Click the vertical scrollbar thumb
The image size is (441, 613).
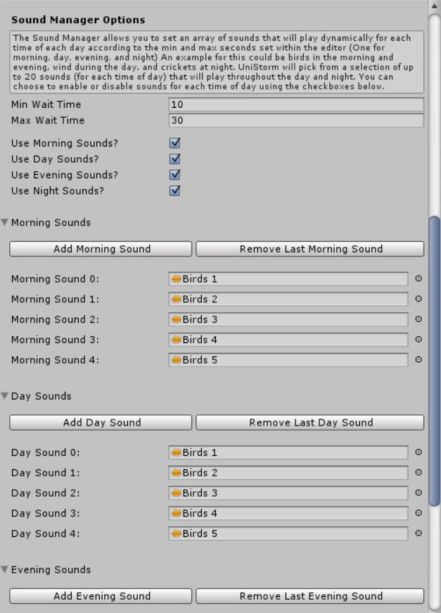[x=434, y=359]
